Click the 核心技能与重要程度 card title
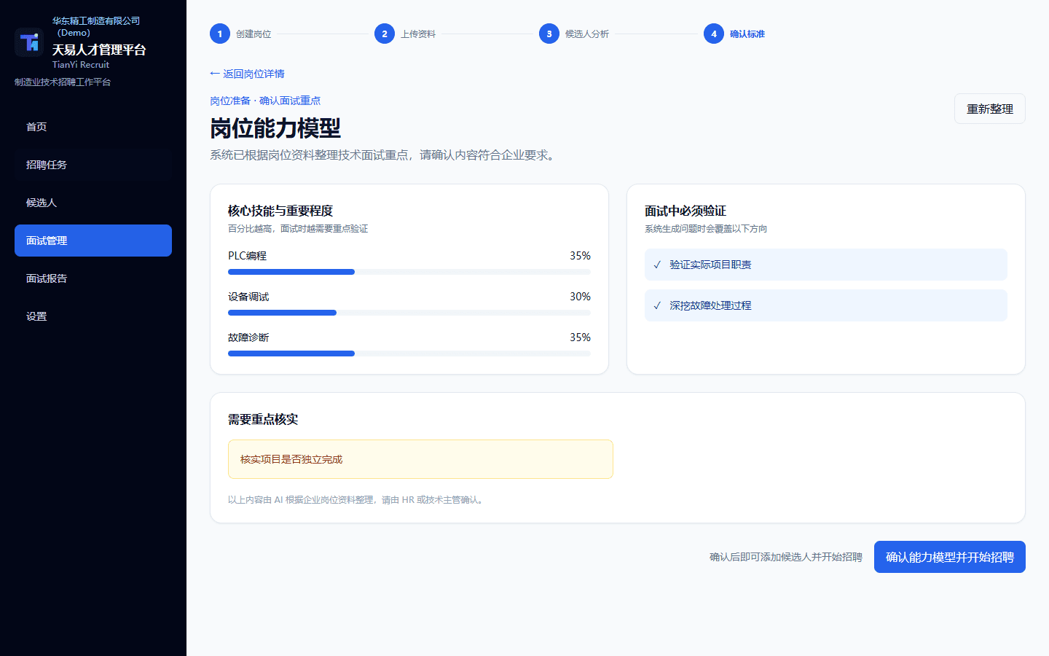The image size is (1049, 656). (x=280, y=211)
